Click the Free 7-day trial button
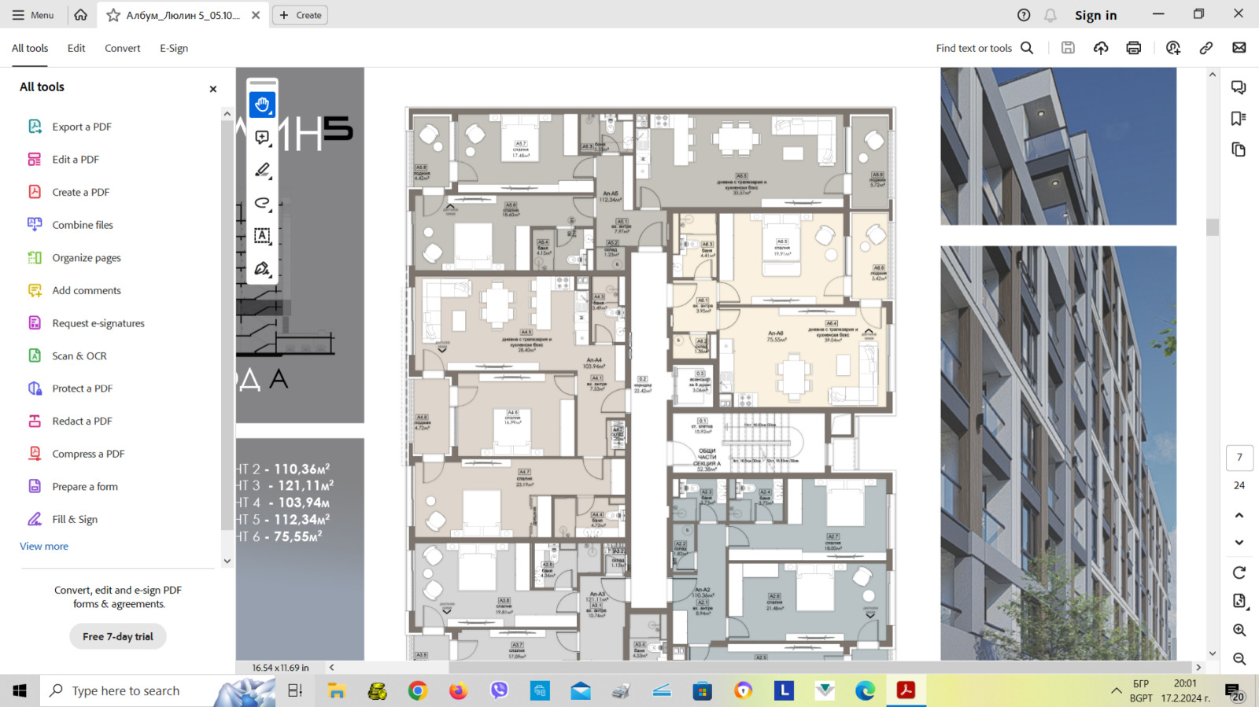 point(118,636)
